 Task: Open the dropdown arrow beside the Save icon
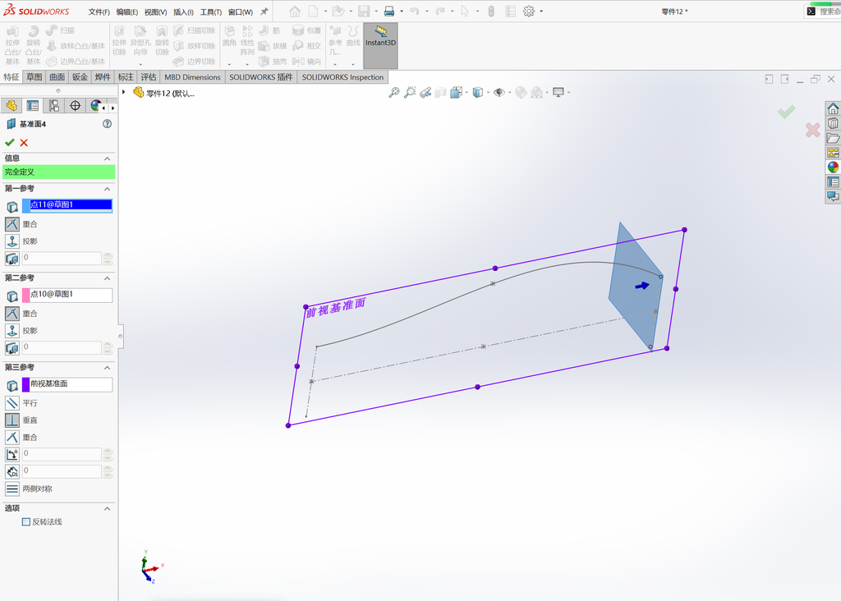click(x=375, y=11)
